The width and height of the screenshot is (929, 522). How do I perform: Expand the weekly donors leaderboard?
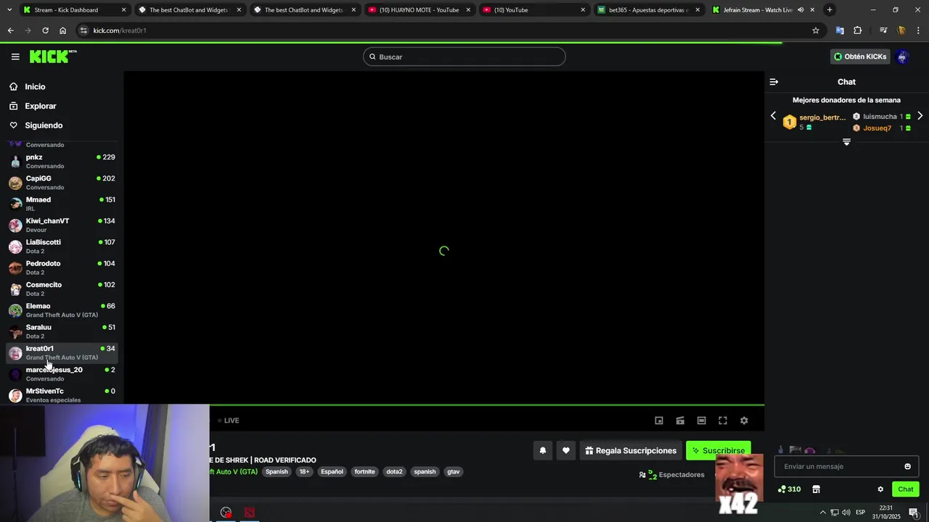pyautogui.click(x=846, y=142)
